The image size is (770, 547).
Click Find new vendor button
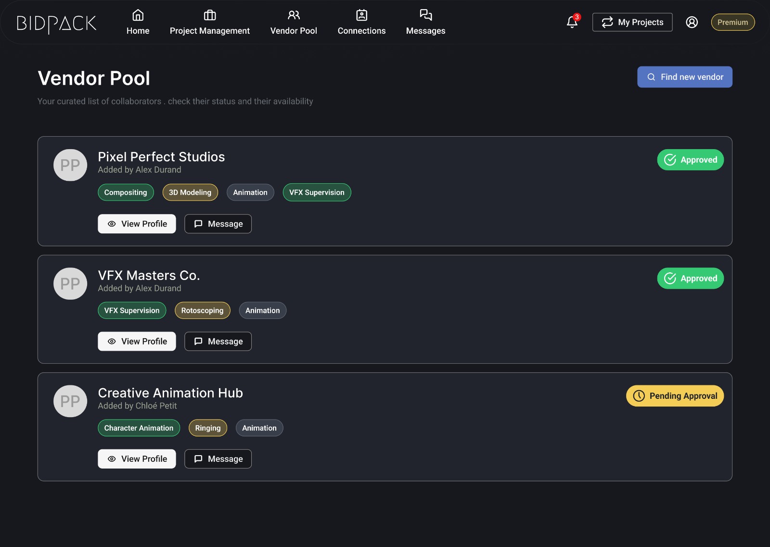(x=684, y=77)
